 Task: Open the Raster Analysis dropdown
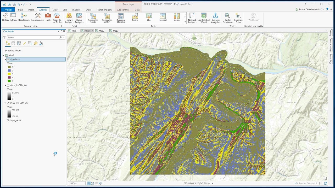[79, 18]
